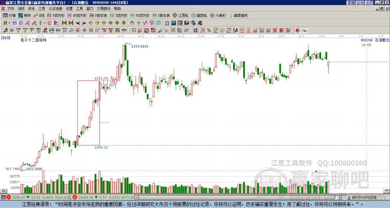Open the P数字表 tool
The width and height of the screenshot is (390, 208).
click(98, 15)
